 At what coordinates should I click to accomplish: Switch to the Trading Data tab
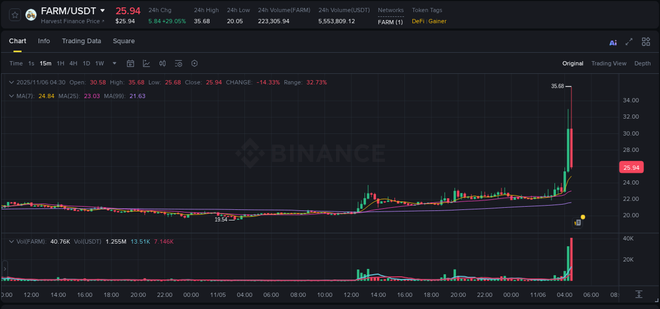(81, 41)
